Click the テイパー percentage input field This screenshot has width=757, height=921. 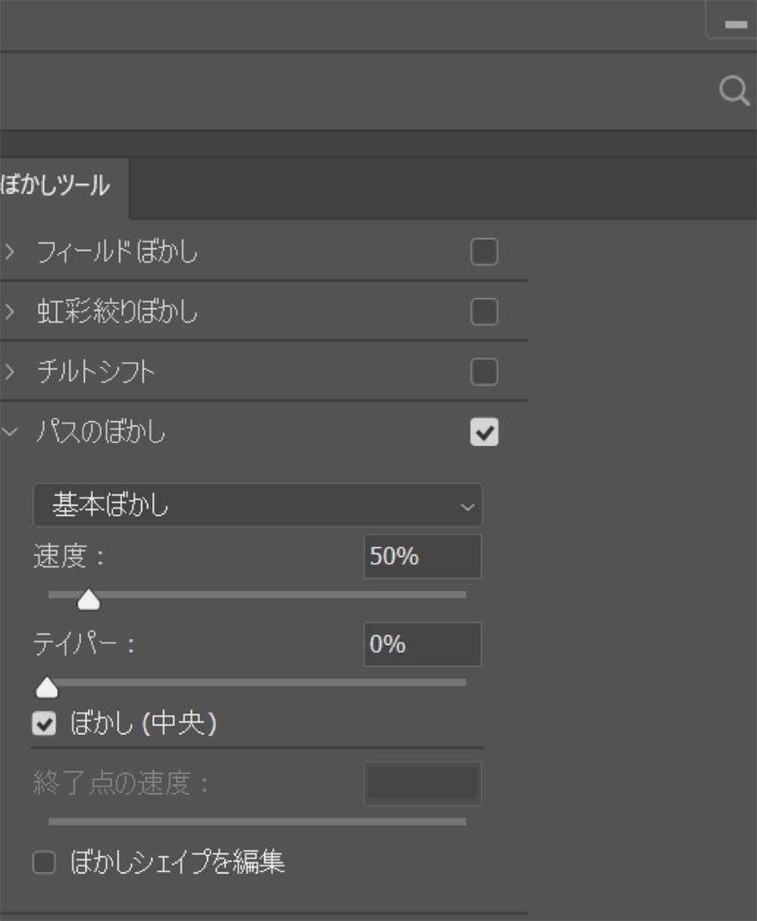(422, 645)
